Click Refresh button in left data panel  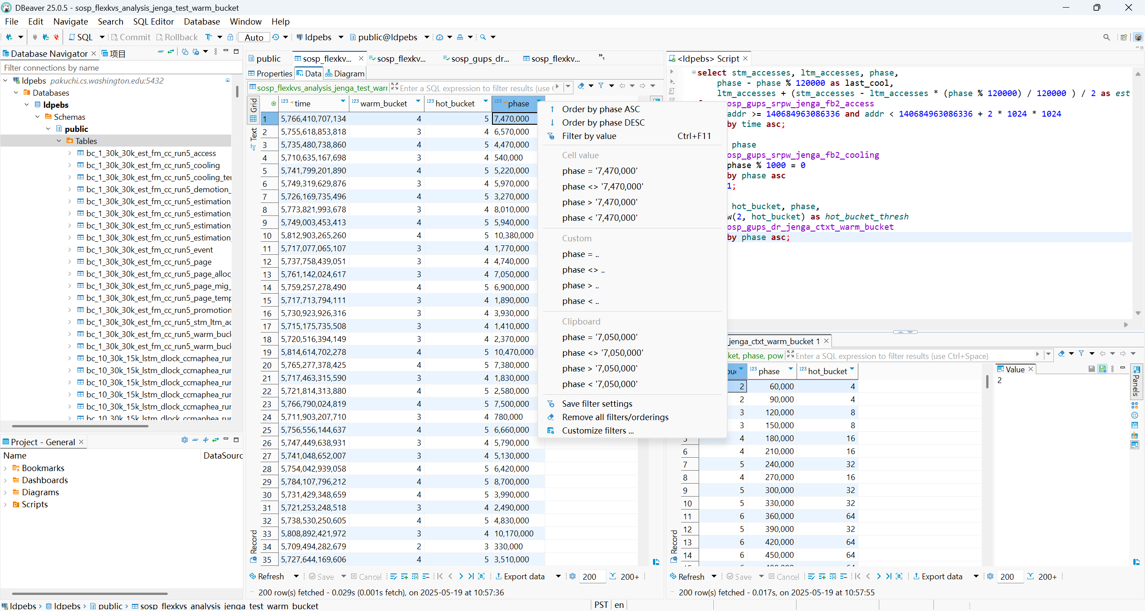[267, 577]
